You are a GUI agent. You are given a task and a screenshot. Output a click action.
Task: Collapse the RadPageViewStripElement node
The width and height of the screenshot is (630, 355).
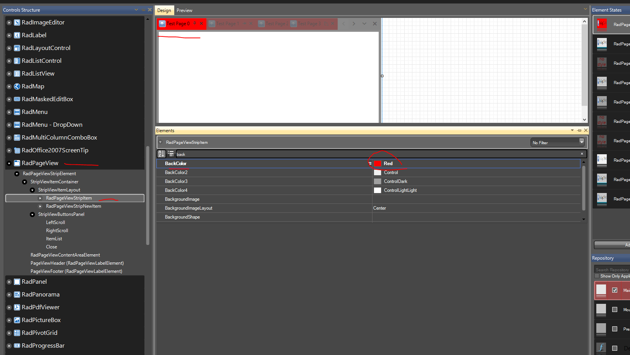pos(17,174)
